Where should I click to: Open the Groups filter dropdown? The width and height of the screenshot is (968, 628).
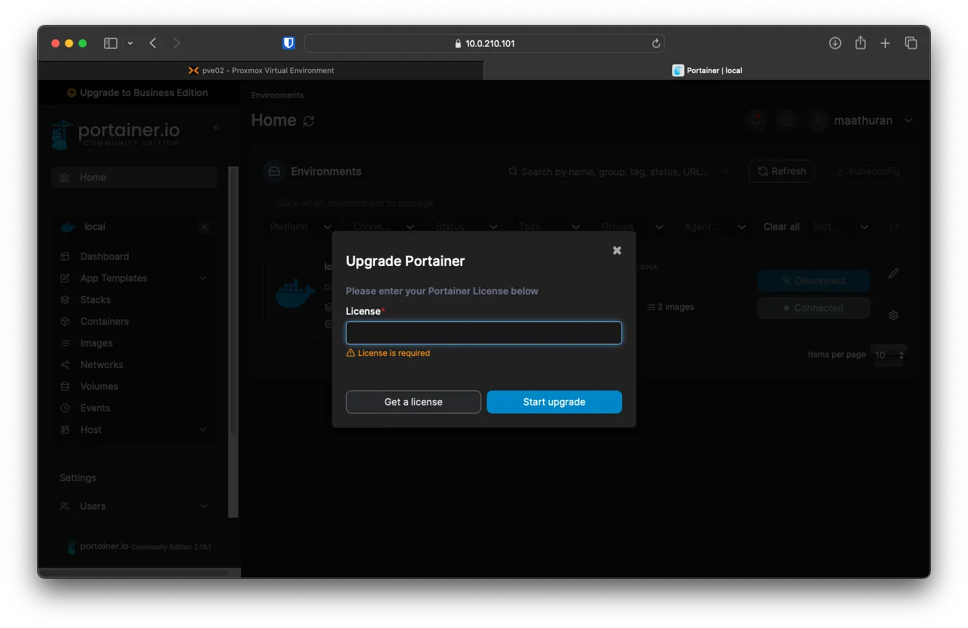(632, 227)
